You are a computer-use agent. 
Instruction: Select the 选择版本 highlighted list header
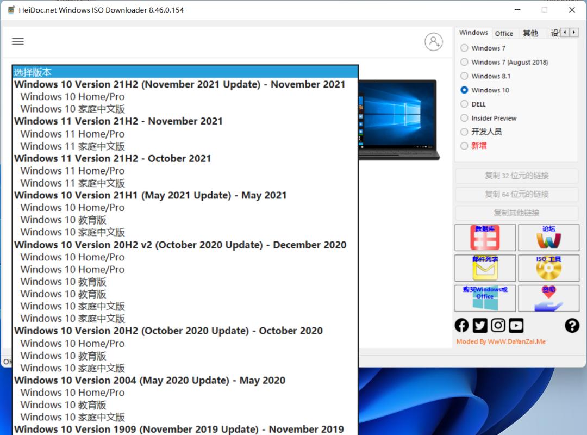185,72
